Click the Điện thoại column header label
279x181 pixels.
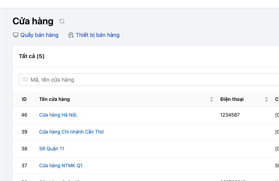click(232, 99)
